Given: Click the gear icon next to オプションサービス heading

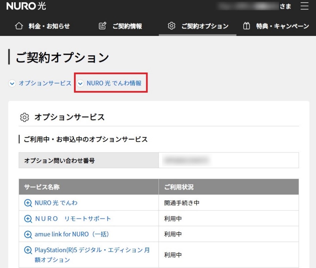Looking at the screenshot, I should click(24, 117).
